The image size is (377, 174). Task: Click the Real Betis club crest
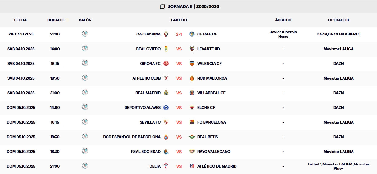192,137
